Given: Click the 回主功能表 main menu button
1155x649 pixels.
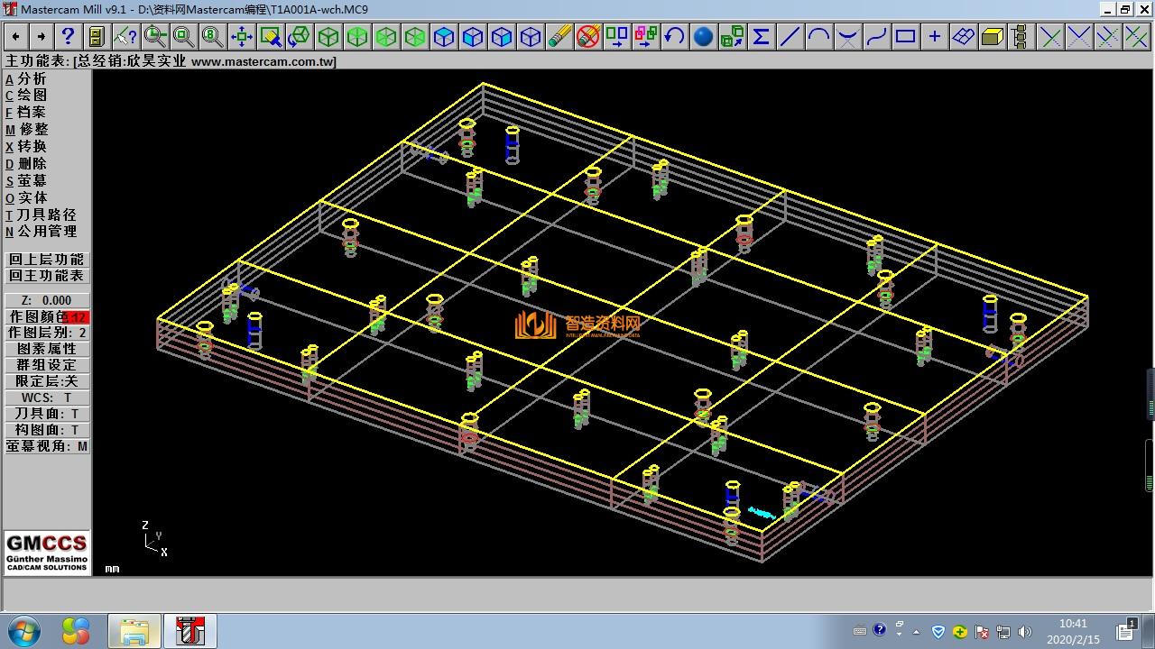Looking at the screenshot, I should coord(47,276).
